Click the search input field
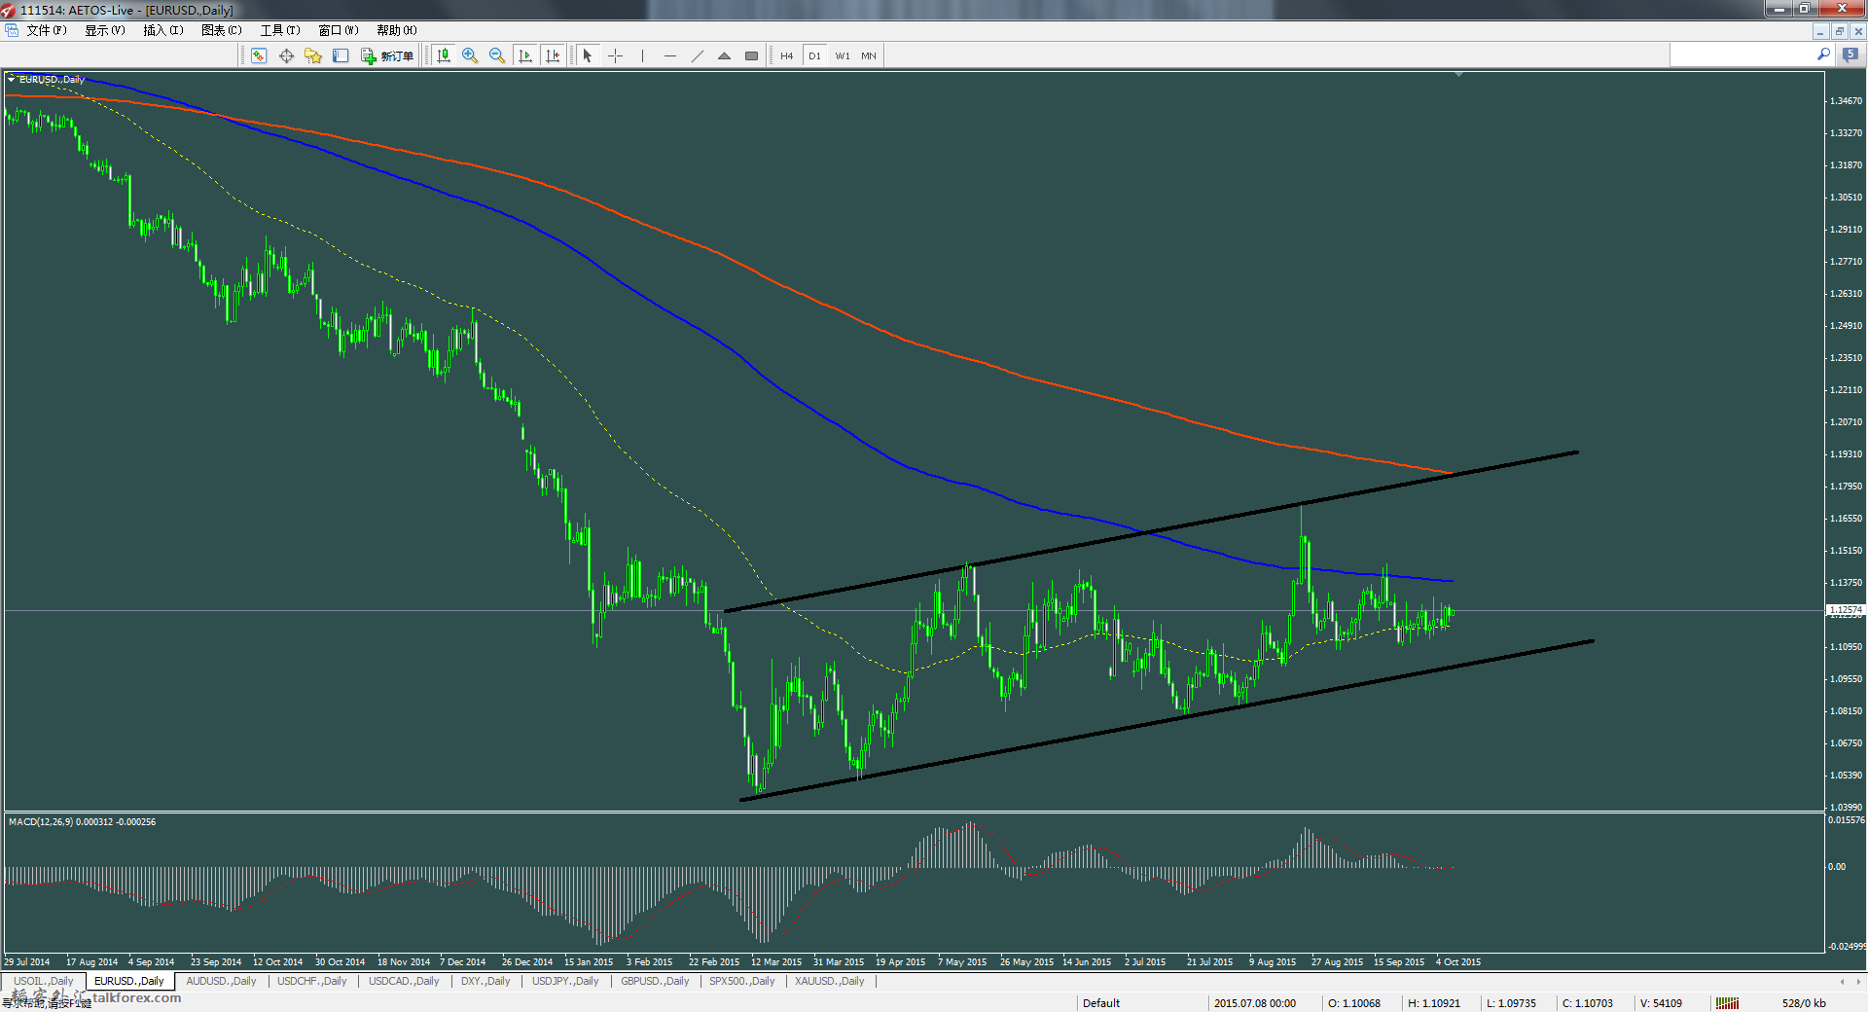Screen dimensions: 1868x1012 tap(1742, 55)
